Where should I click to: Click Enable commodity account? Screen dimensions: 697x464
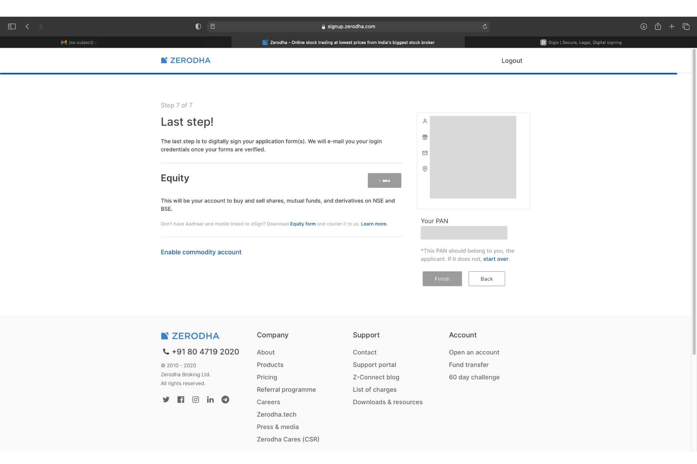pyautogui.click(x=201, y=252)
